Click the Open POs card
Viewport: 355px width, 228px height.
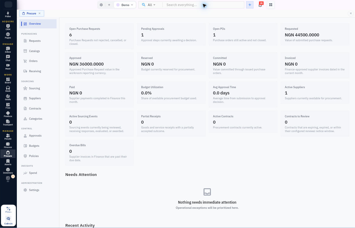pyautogui.click(x=243, y=34)
